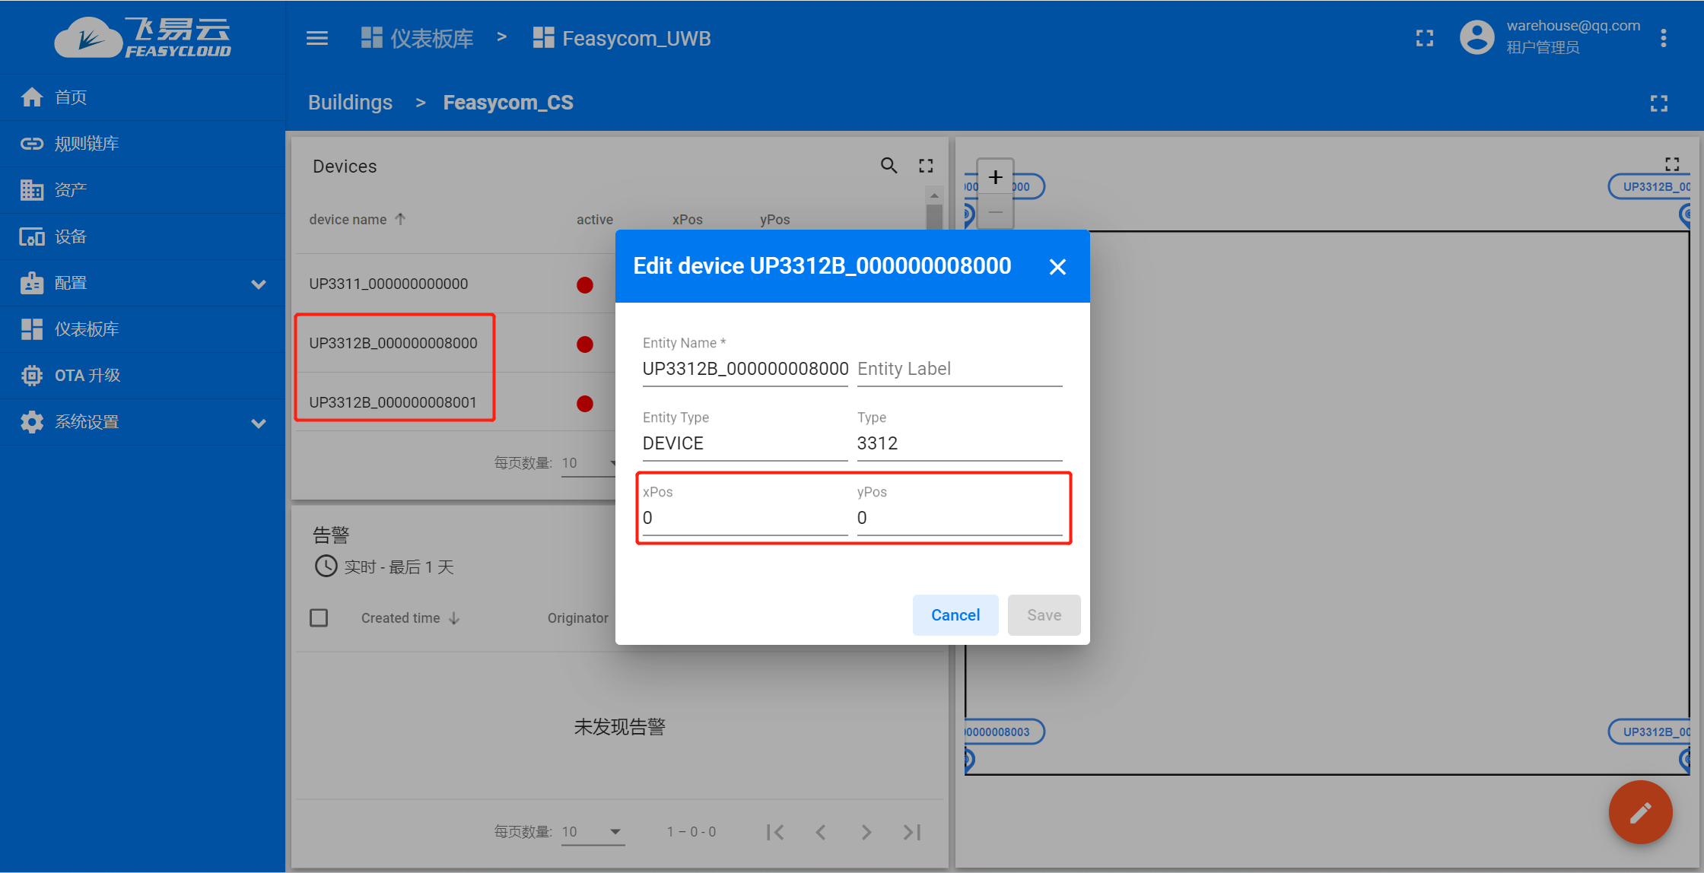Viewport: 1704px width, 873px height.
Task: Open 规则链库 in sidebar
Action: click(x=87, y=144)
